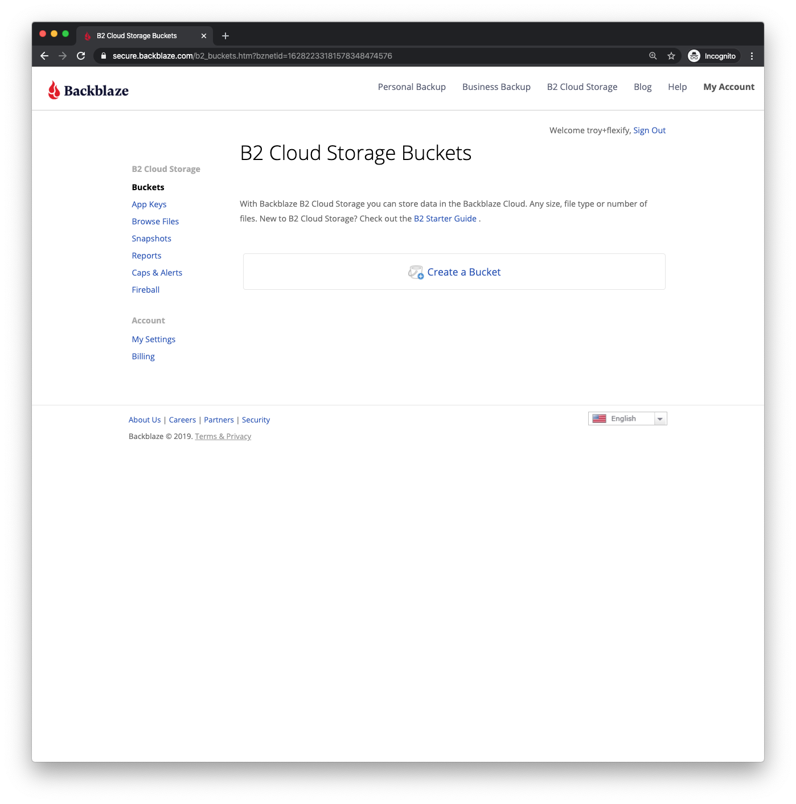Open Caps & Alerts in the sidebar
Screen dimensions: 796x804
[x=157, y=273]
